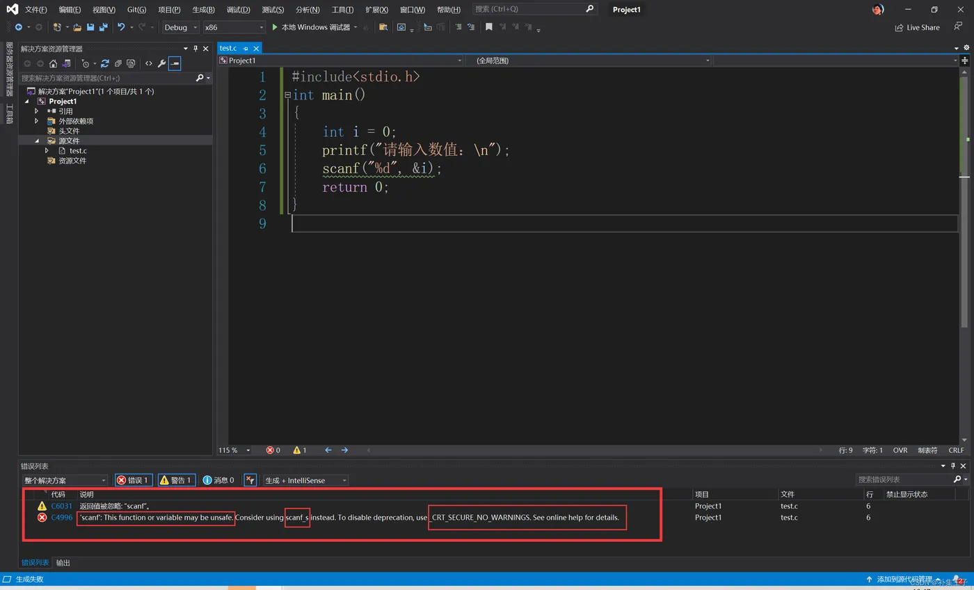Click the Solution Explorer search magnifier icon
This screenshot has width=974, height=590.
click(200, 78)
